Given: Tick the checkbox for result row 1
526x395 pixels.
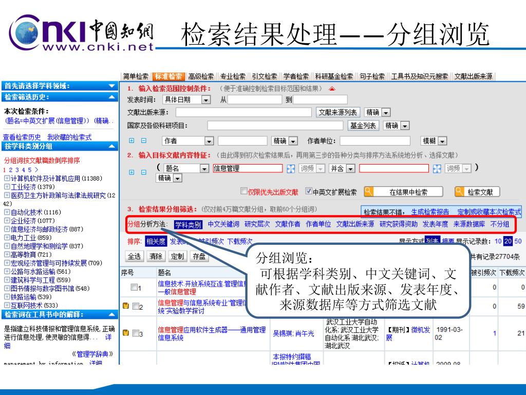Looking at the screenshot, I should [134, 288].
